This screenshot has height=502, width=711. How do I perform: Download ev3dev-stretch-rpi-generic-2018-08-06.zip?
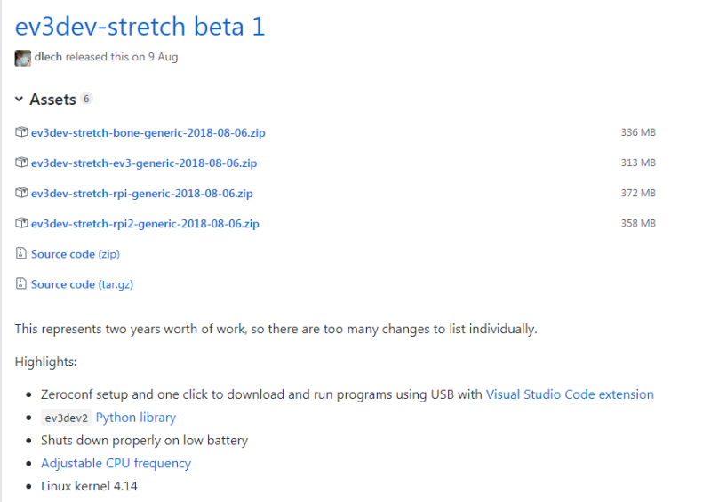click(141, 194)
